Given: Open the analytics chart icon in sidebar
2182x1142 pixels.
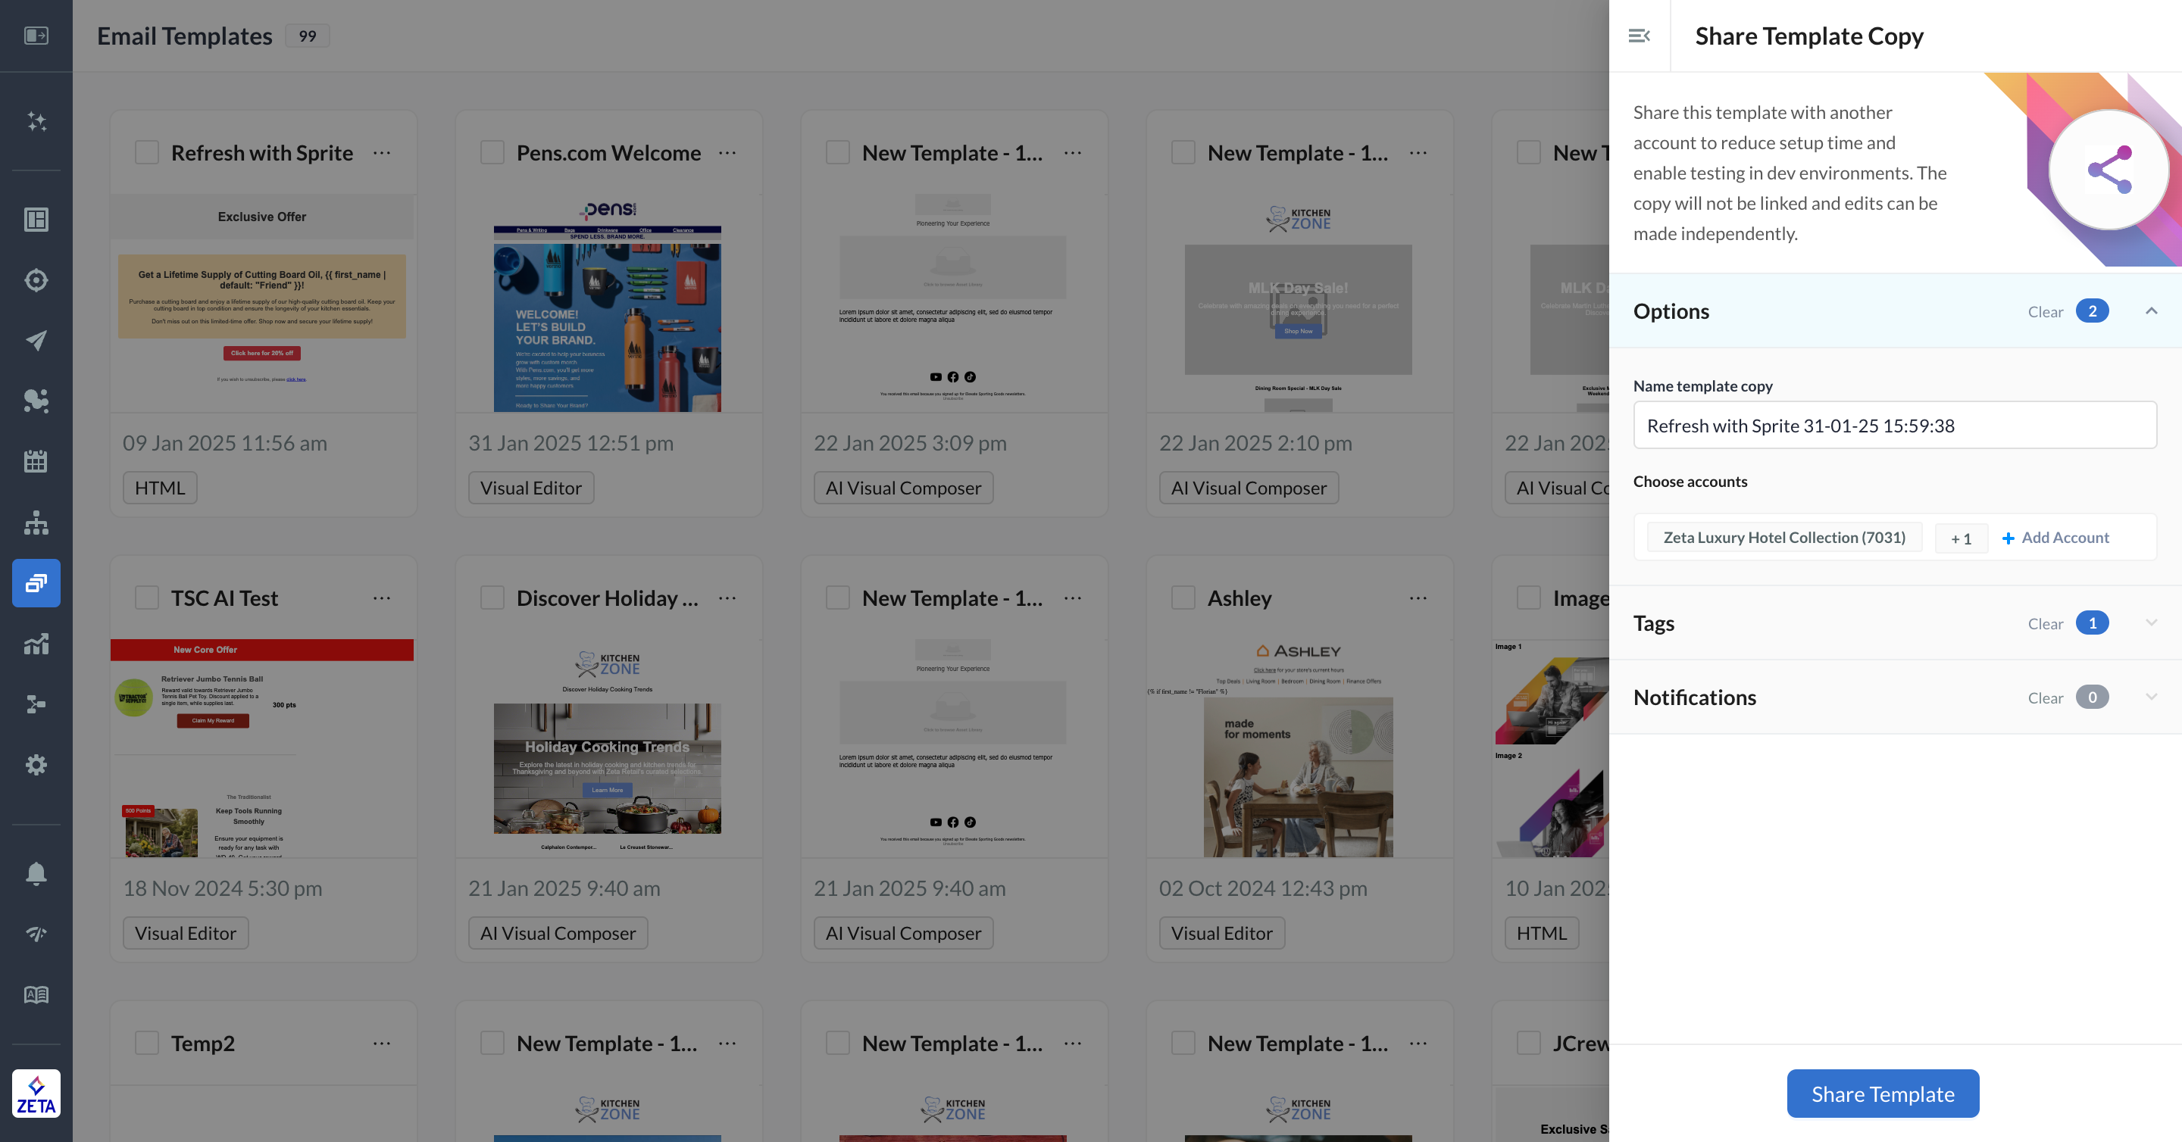Looking at the screenshot, I should coord(36,644).
